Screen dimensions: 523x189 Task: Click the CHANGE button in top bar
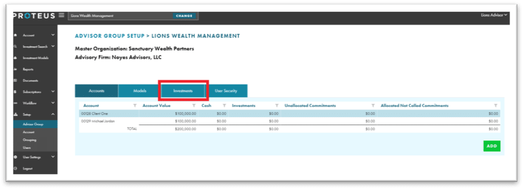tap(184, 15)
